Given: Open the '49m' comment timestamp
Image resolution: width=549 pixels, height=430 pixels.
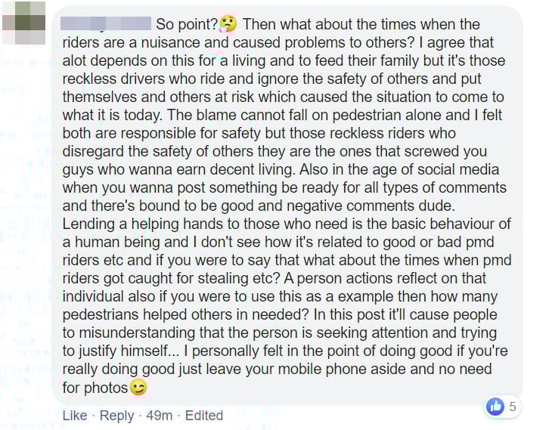Looking at the screenshot, I should point(157,415).
